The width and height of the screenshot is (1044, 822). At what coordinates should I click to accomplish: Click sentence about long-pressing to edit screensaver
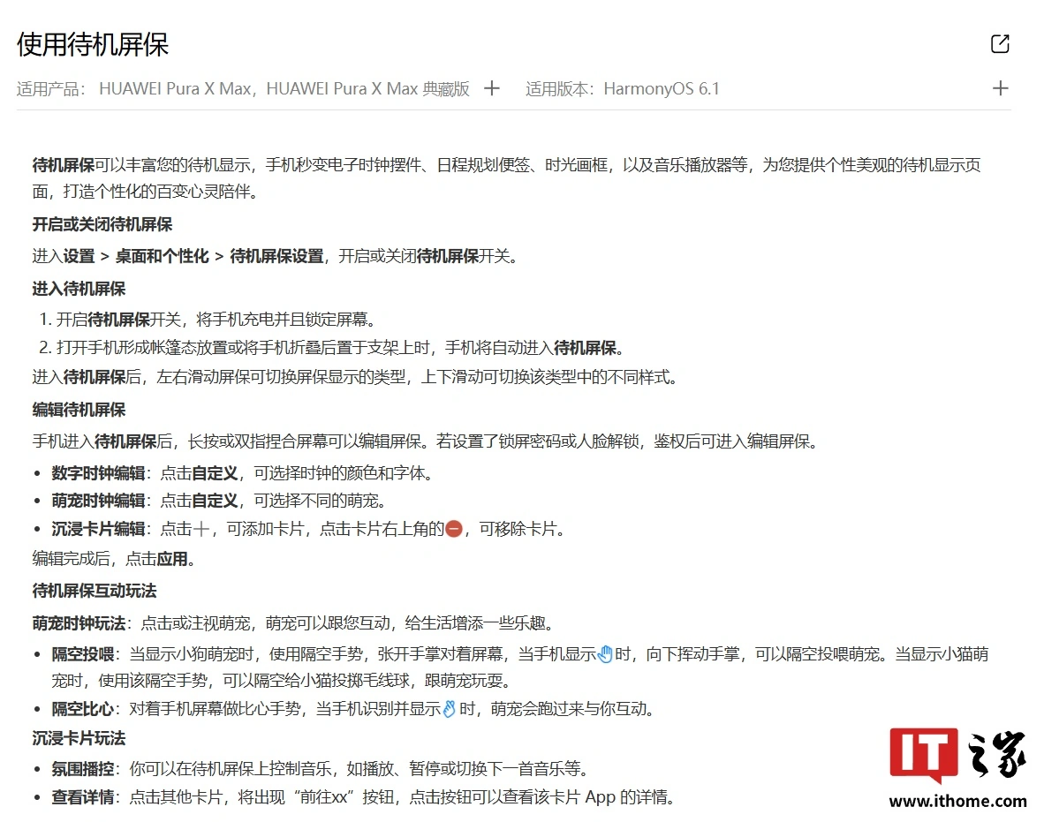coord(426,441)
